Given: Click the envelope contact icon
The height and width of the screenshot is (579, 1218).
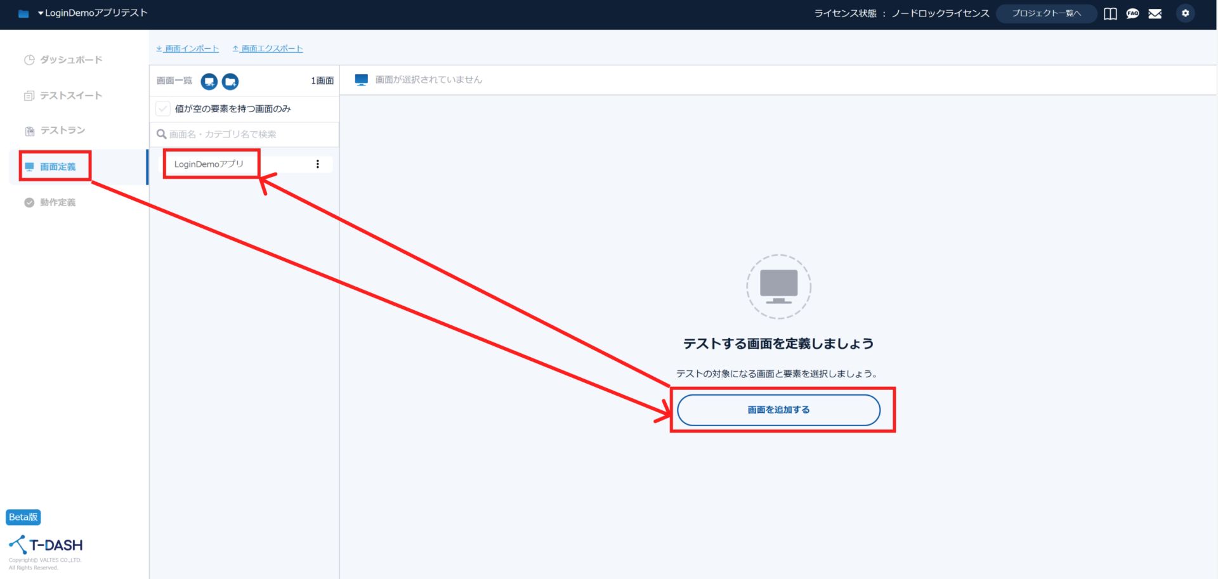Looking at the screenshot, I should (1155, 13).
